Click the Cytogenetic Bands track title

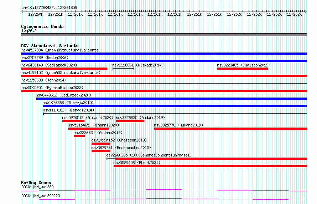coord(42,26)
